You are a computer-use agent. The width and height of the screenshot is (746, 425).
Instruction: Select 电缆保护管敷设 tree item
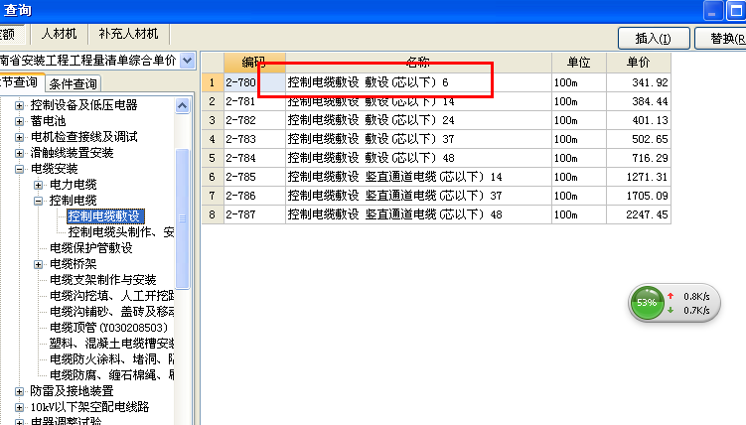coord(90,248)
